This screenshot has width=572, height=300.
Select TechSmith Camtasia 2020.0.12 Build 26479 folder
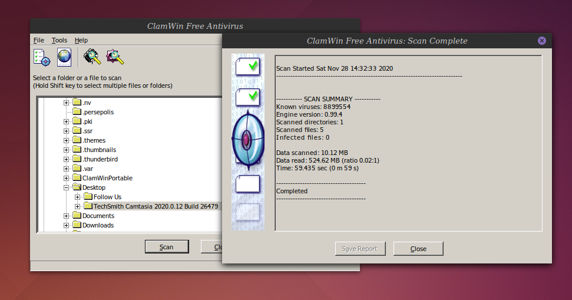point(156,206)
